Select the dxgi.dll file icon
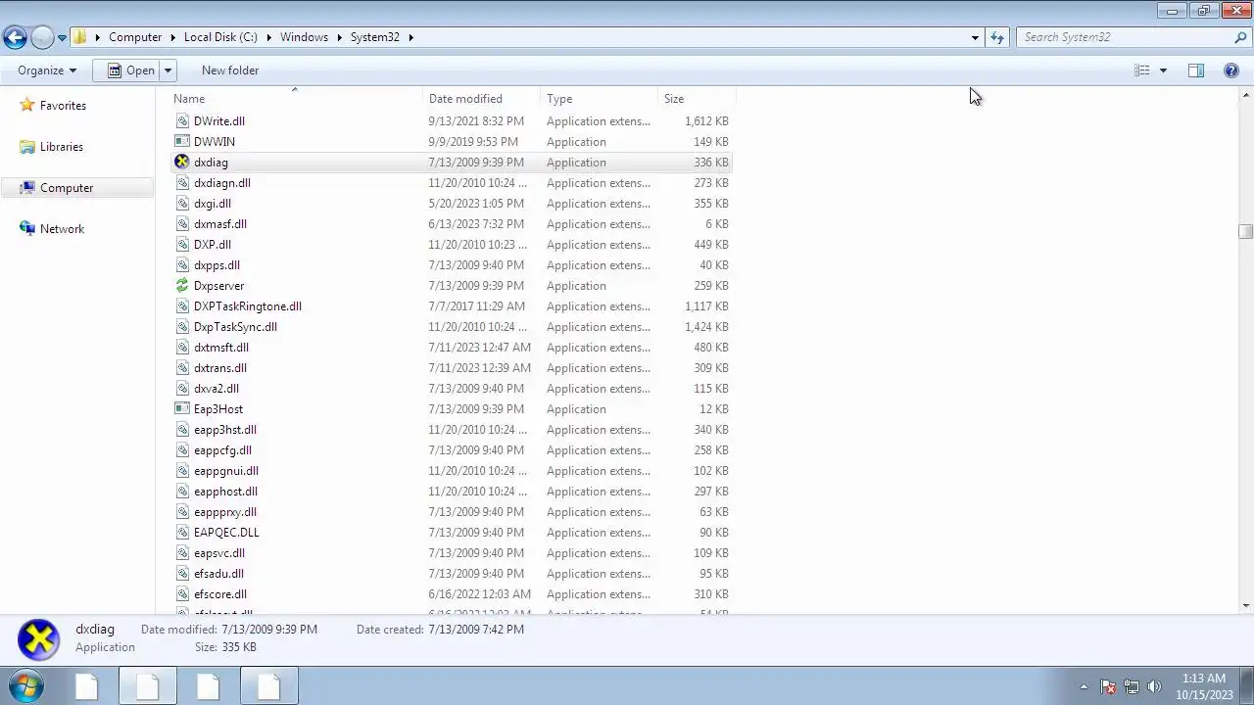Screen dimensions: 1254x705 point(181,204)
